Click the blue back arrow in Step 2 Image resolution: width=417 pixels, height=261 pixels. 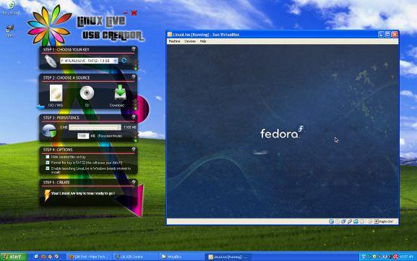click(x=40, y=107)
